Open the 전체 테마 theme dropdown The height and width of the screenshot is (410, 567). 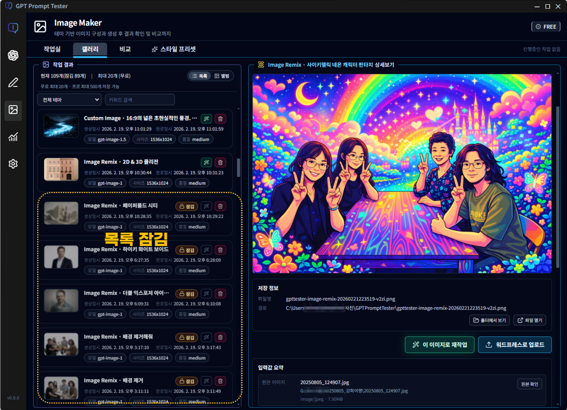[x=69, y=99]
